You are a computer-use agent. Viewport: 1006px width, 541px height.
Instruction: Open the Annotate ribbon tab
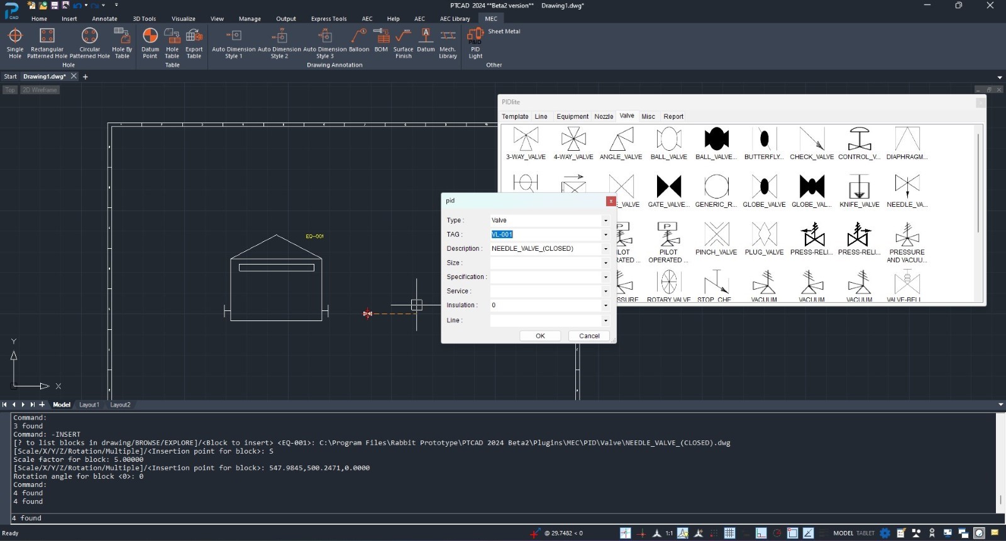coord(104,19)
